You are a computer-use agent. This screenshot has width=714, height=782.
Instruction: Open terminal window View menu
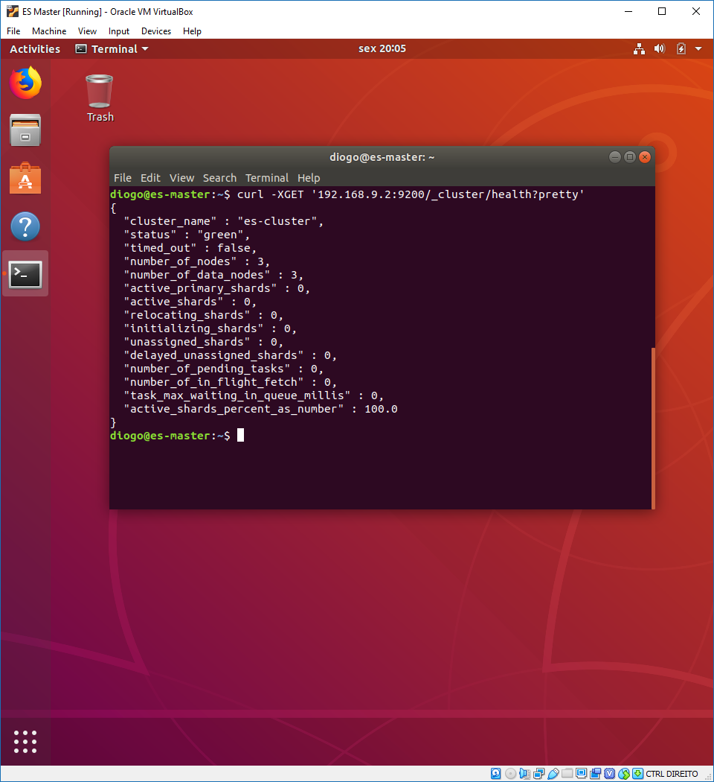(181, 178)
